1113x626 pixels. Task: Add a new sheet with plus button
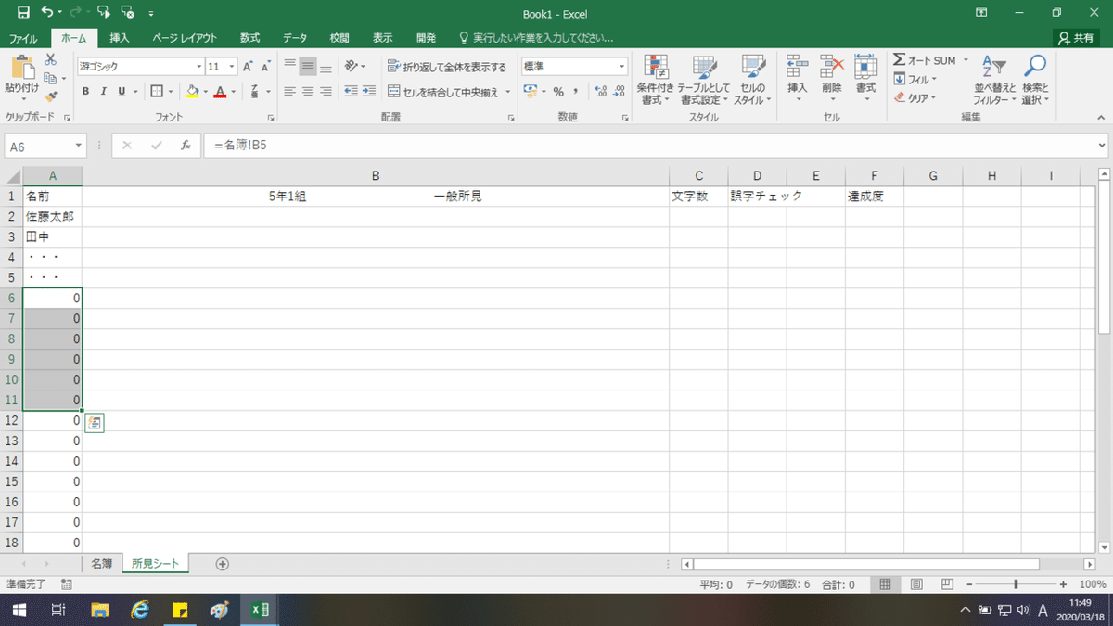click(223, 563)
